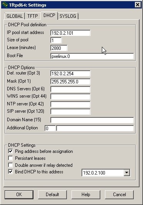Click the Mask (Opt 1) field
Screen dimensions: 143x205
(x=70, y=81)
